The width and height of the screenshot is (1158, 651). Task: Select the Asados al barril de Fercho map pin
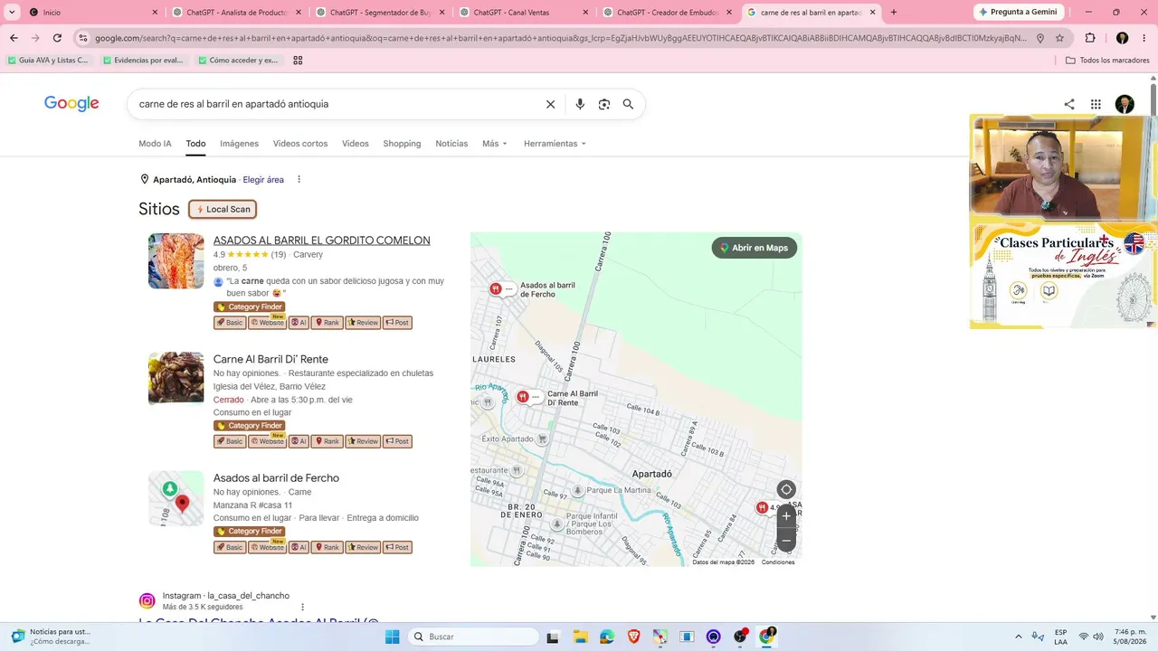click(x=496, y=288)
